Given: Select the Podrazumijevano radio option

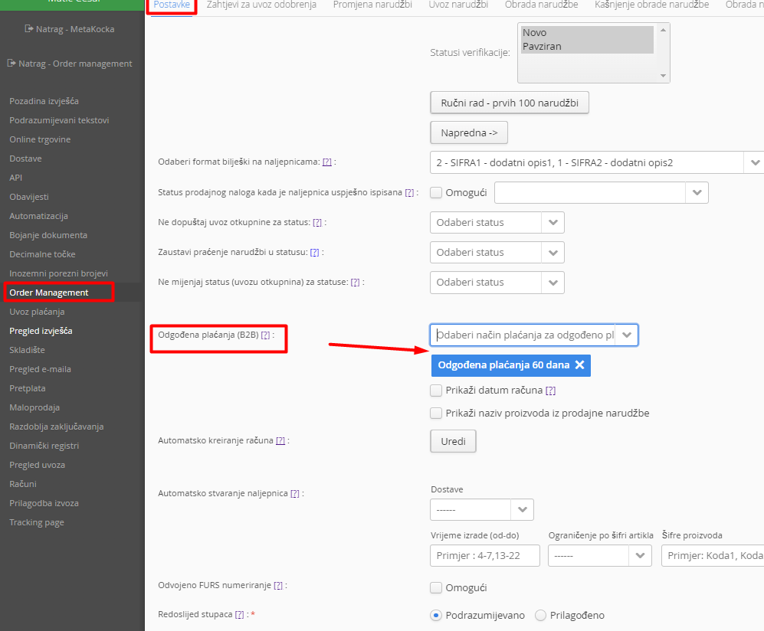Looking at the screenshot, I should coord(436,616).
